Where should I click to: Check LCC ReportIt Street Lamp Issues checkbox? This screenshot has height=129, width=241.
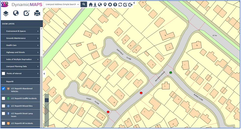coord(3,114)
